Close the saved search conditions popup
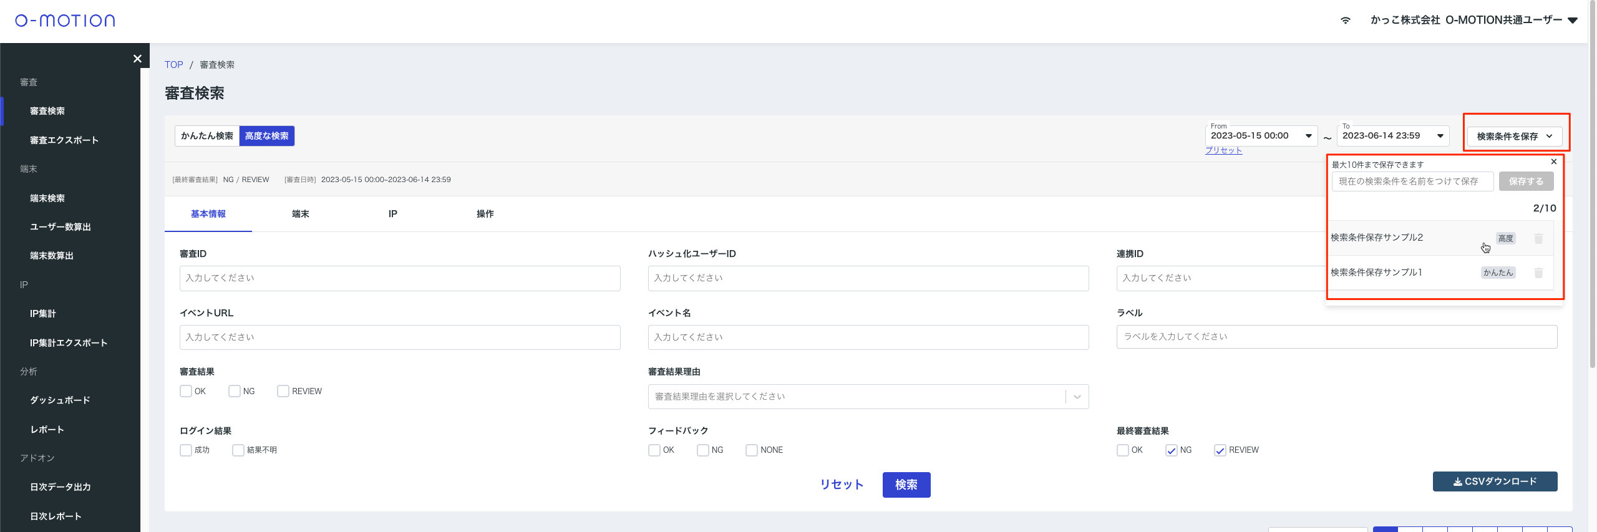 point(1554,162)
